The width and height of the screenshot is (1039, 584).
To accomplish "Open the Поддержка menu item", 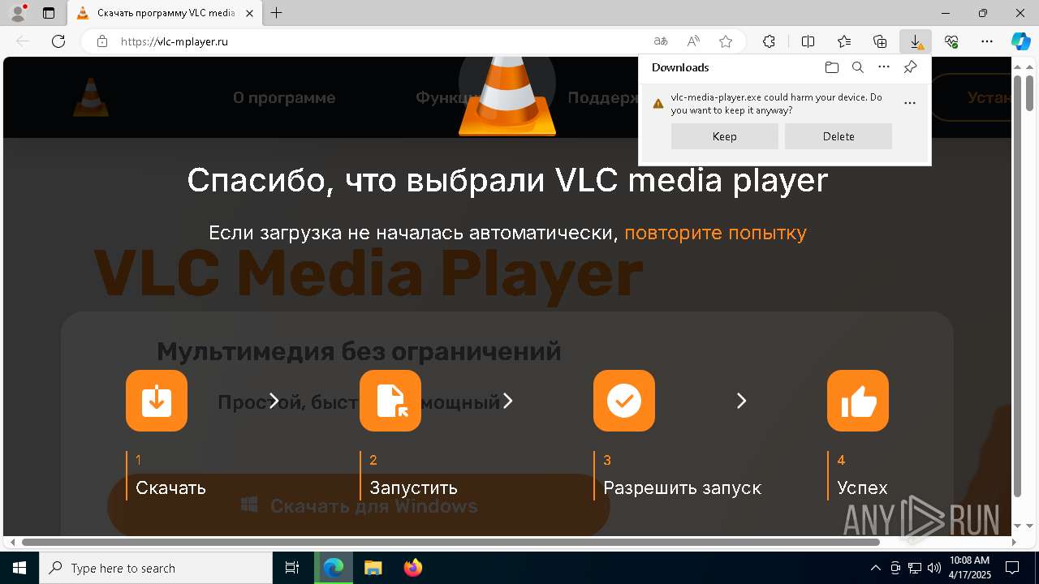I will tap(603, 97).
